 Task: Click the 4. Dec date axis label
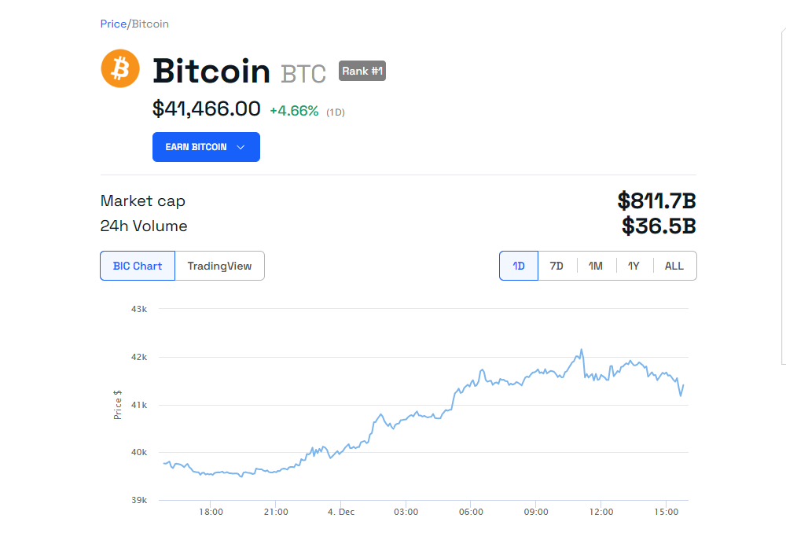tap(341, 512)
